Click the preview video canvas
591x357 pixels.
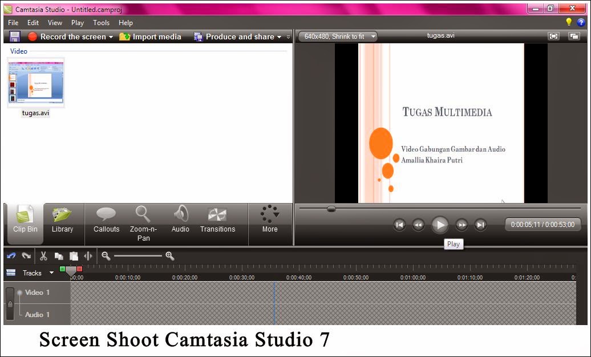pyautogui.click(x=441, y=123)
